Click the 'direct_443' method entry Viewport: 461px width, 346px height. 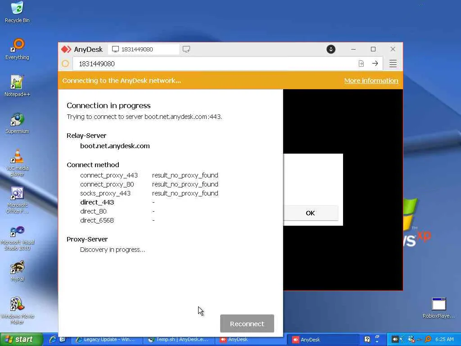97,202
